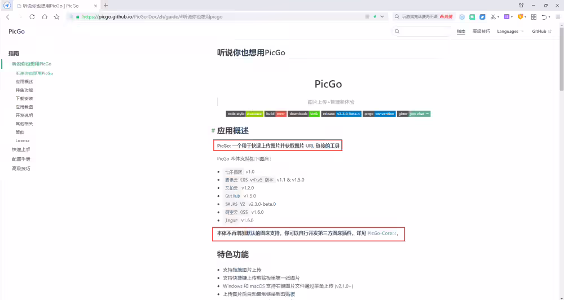Open the four-square apps grid icon
The height and width of the screenshot is (300, 564).
pyautogui.click(x=534, y=17)
